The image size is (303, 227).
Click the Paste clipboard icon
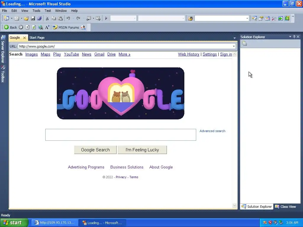click(x=60, y=18)
